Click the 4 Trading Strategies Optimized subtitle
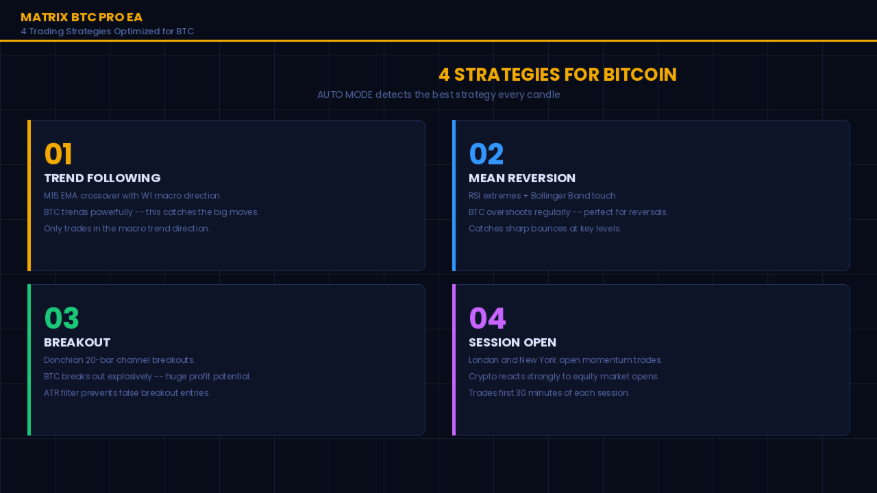This screenshot has height=493, width=877. pos(108,31)
